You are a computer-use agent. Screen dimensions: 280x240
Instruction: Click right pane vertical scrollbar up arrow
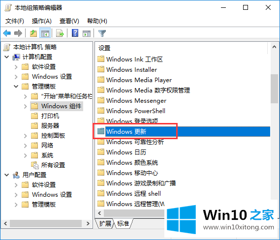pos(274,47)
